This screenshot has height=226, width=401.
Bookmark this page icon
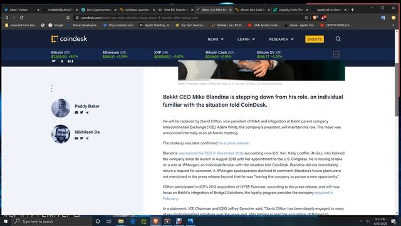(68, 18)
